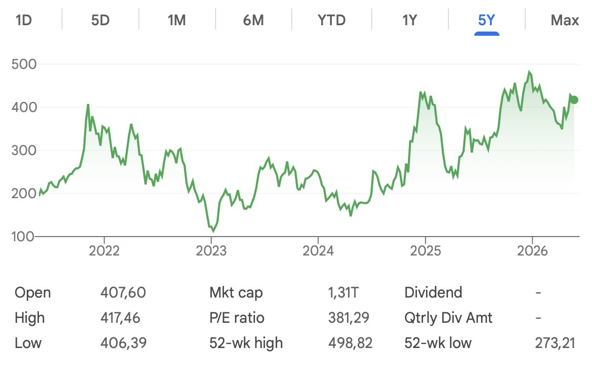Click the P/E ratio label
Image resolution: width=592 pixels, height=368 pixels.
pyautogui.click(x=237, y=318)
